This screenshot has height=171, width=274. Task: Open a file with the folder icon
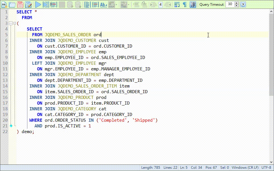[x=12, y=5]
